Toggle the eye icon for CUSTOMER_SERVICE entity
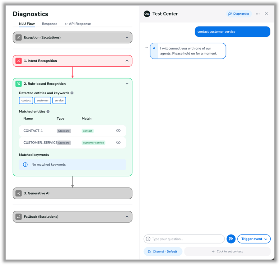 click(118, 143)
